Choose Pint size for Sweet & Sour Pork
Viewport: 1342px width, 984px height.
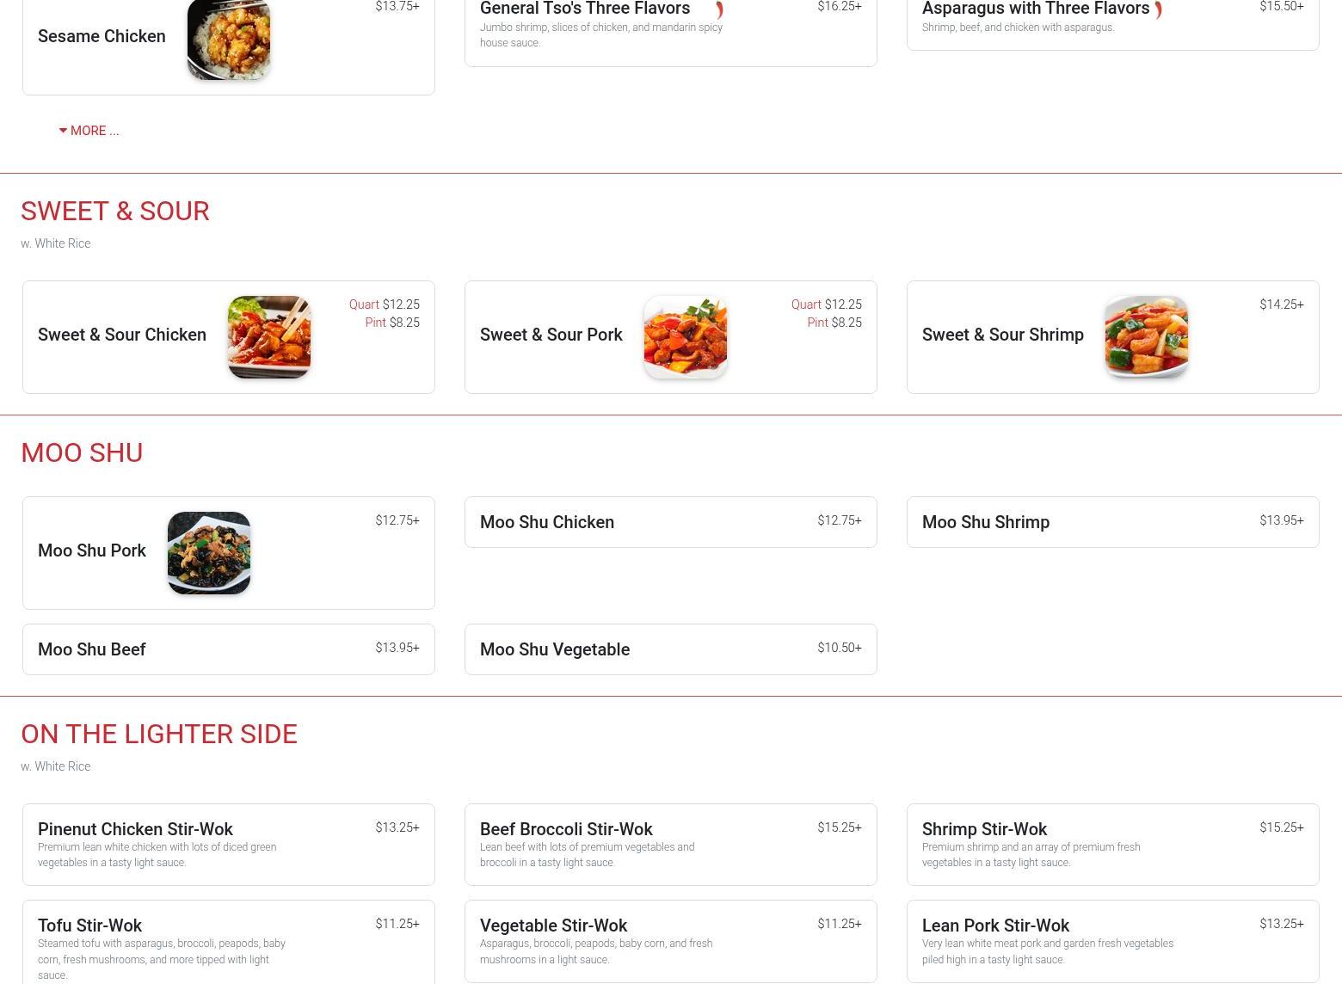834,323
